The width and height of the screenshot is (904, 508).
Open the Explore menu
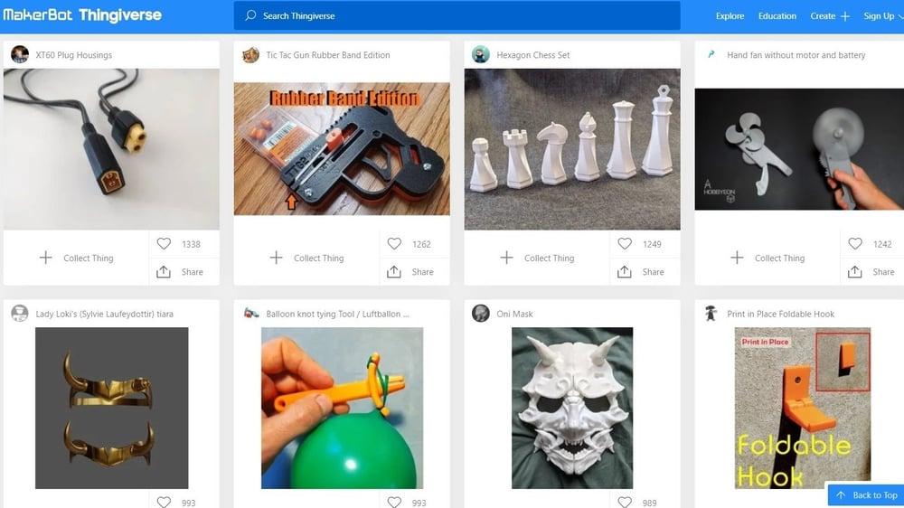click(x=730, y=16)
